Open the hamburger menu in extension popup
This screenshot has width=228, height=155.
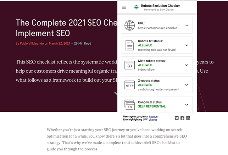click(x=124, y=7)
